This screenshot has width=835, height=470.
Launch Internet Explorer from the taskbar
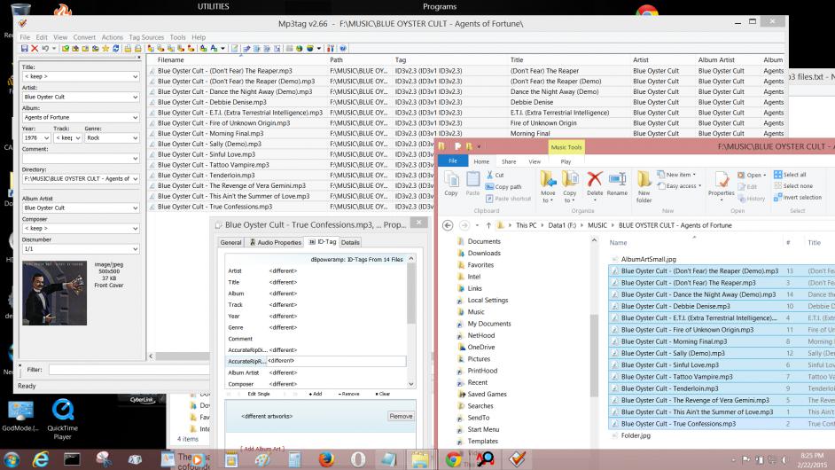40,459
